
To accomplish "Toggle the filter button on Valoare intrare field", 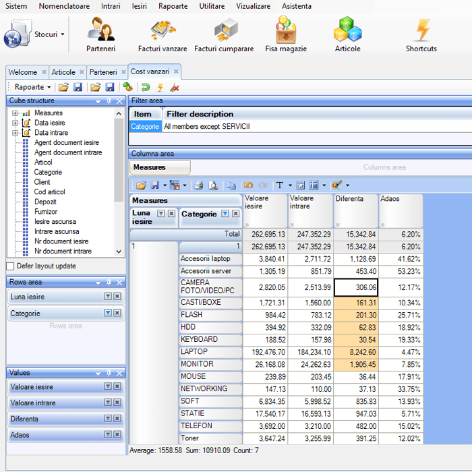I will point(108,403).
